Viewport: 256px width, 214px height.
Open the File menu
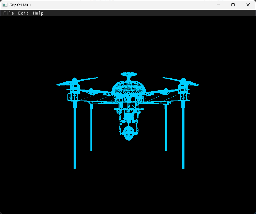point(8,13)
